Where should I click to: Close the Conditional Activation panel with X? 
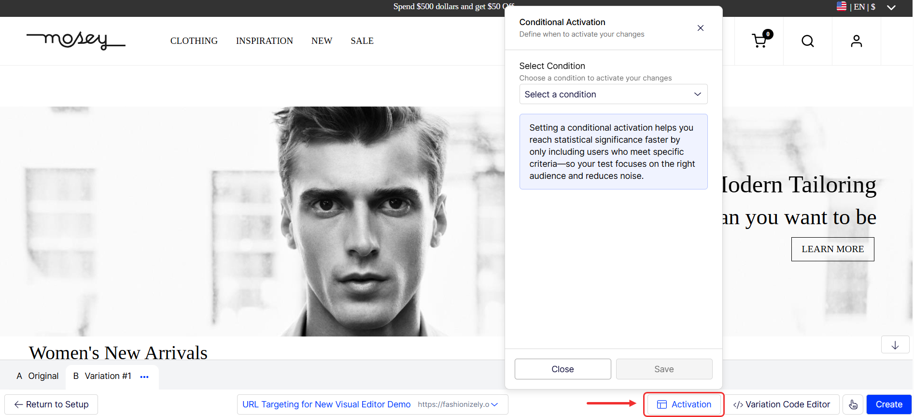(700, 28)
